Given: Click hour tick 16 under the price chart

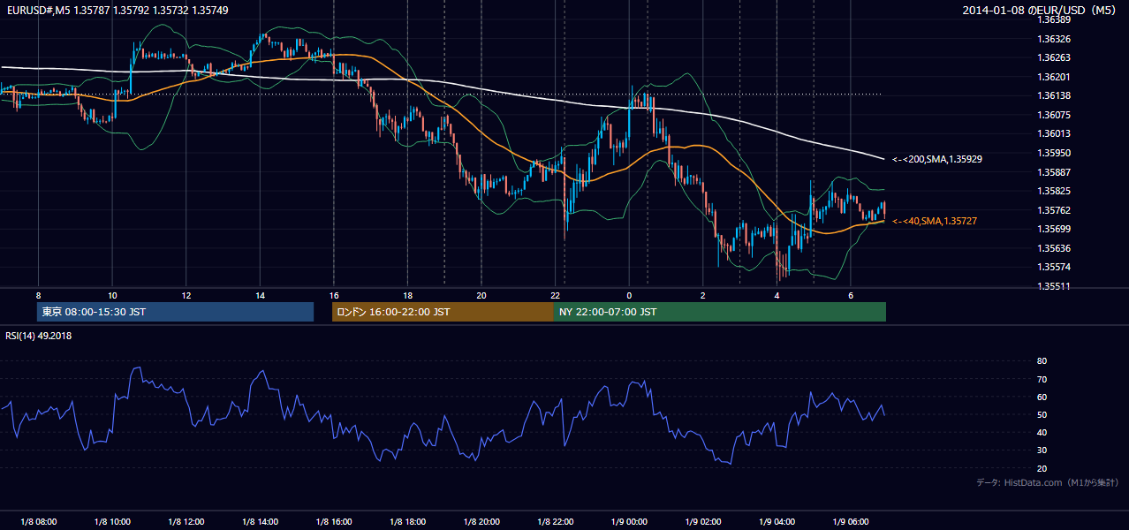Looking at the screenshot, I should 333,295.
